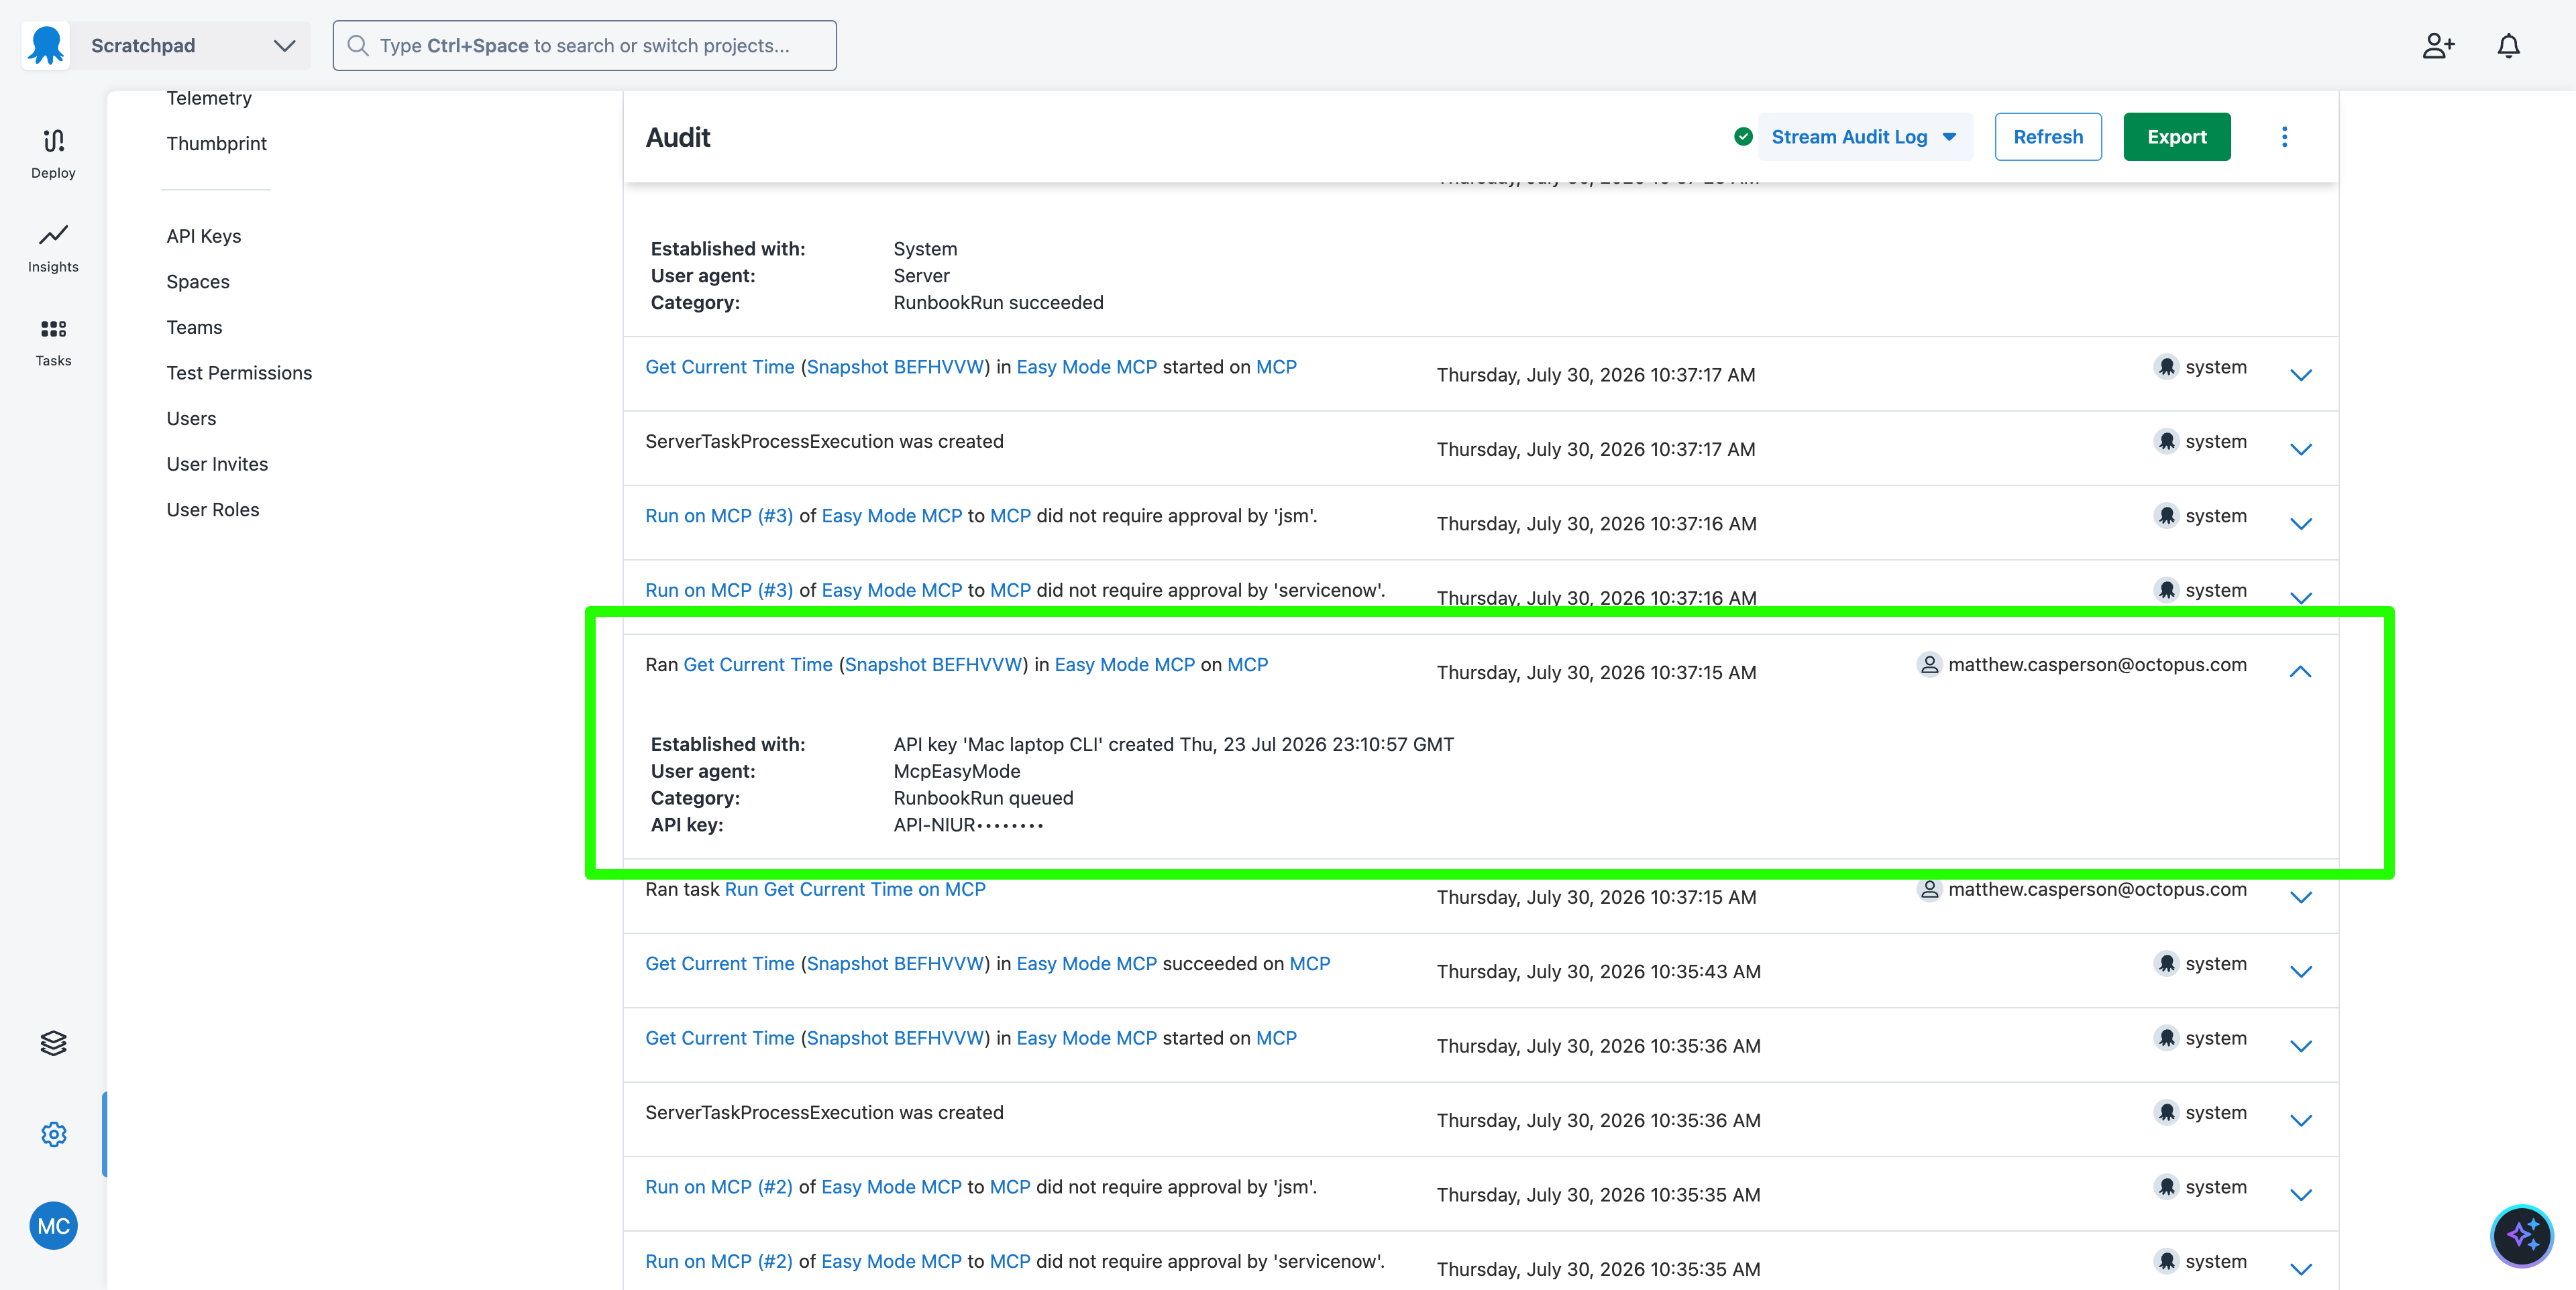Click the API key 'Mac laptop CLI' description

pos(1174,744)
